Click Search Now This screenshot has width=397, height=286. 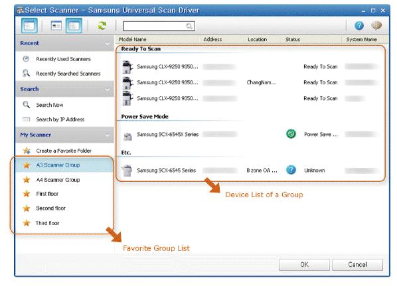(x=50, y=105)
